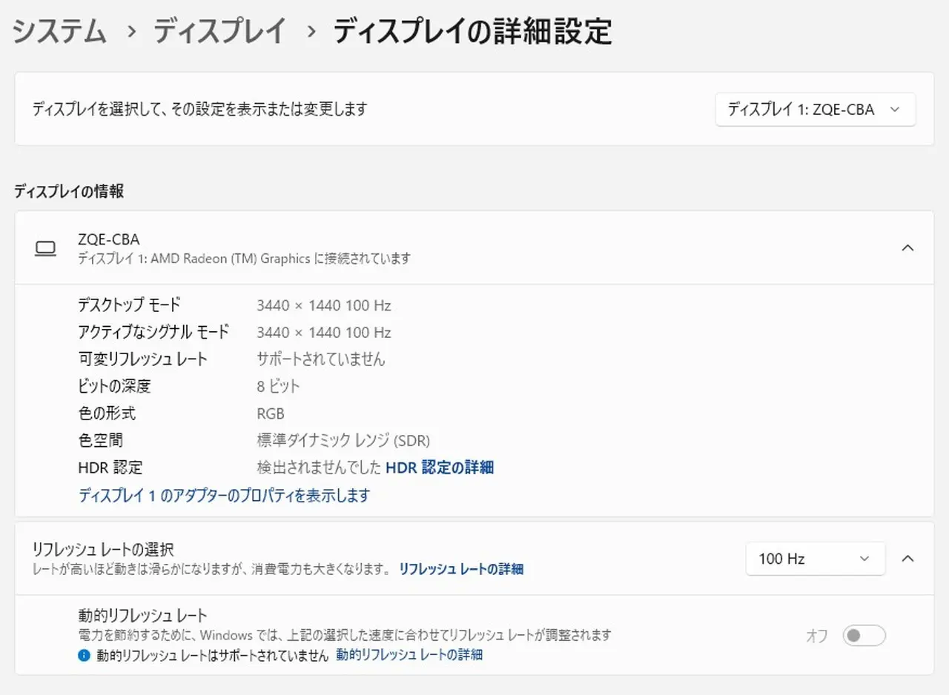949x695 pixels.
Task: Click the ディスプレイの詳細設定 page title
Action: [472, 32]
